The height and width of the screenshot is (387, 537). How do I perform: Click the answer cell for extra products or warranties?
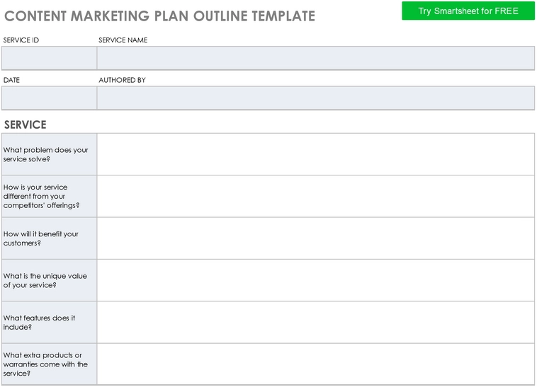(315, 364)
